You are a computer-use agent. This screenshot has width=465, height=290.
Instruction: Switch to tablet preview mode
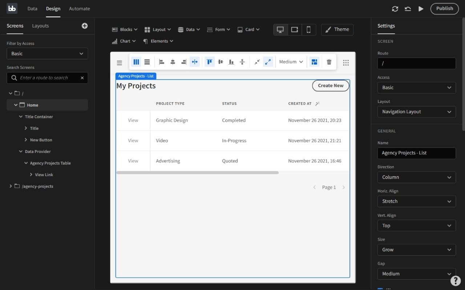pos(294,29)
